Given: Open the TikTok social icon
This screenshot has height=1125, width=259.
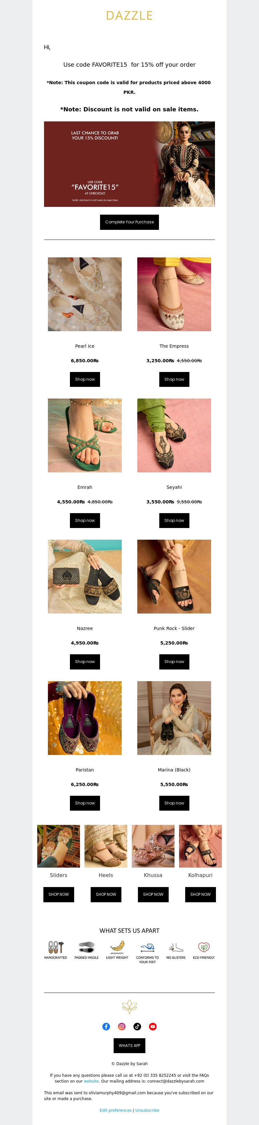Looking at the screenshot, I should (137, 1026).
